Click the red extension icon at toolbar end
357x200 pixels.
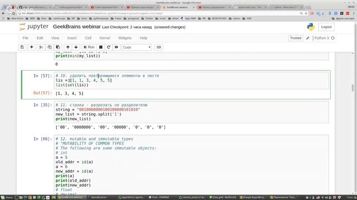click(x=348, y=13)
